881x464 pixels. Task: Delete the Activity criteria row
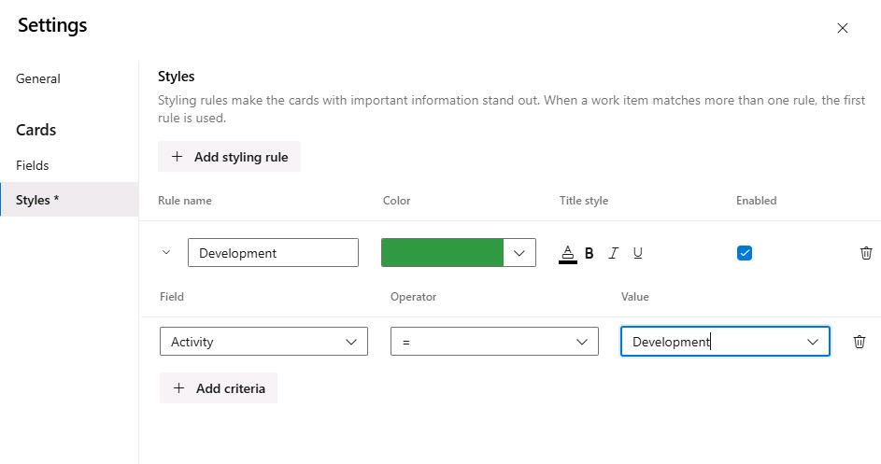pos(860,342)
